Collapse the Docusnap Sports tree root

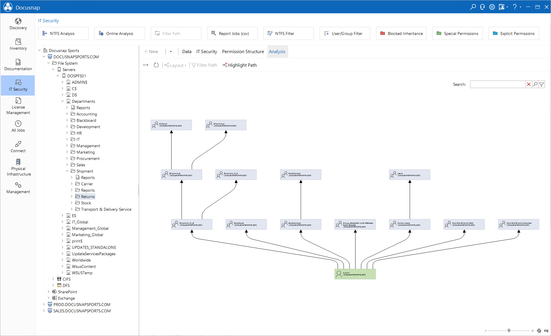point(39,50)
